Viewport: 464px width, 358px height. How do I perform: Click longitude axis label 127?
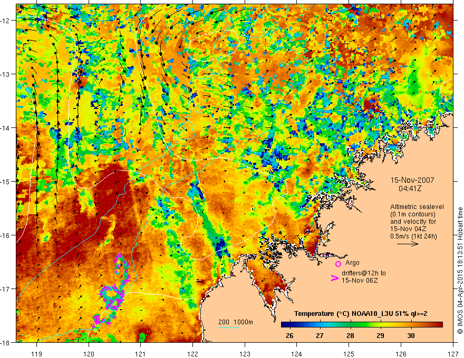pos(453,354)
